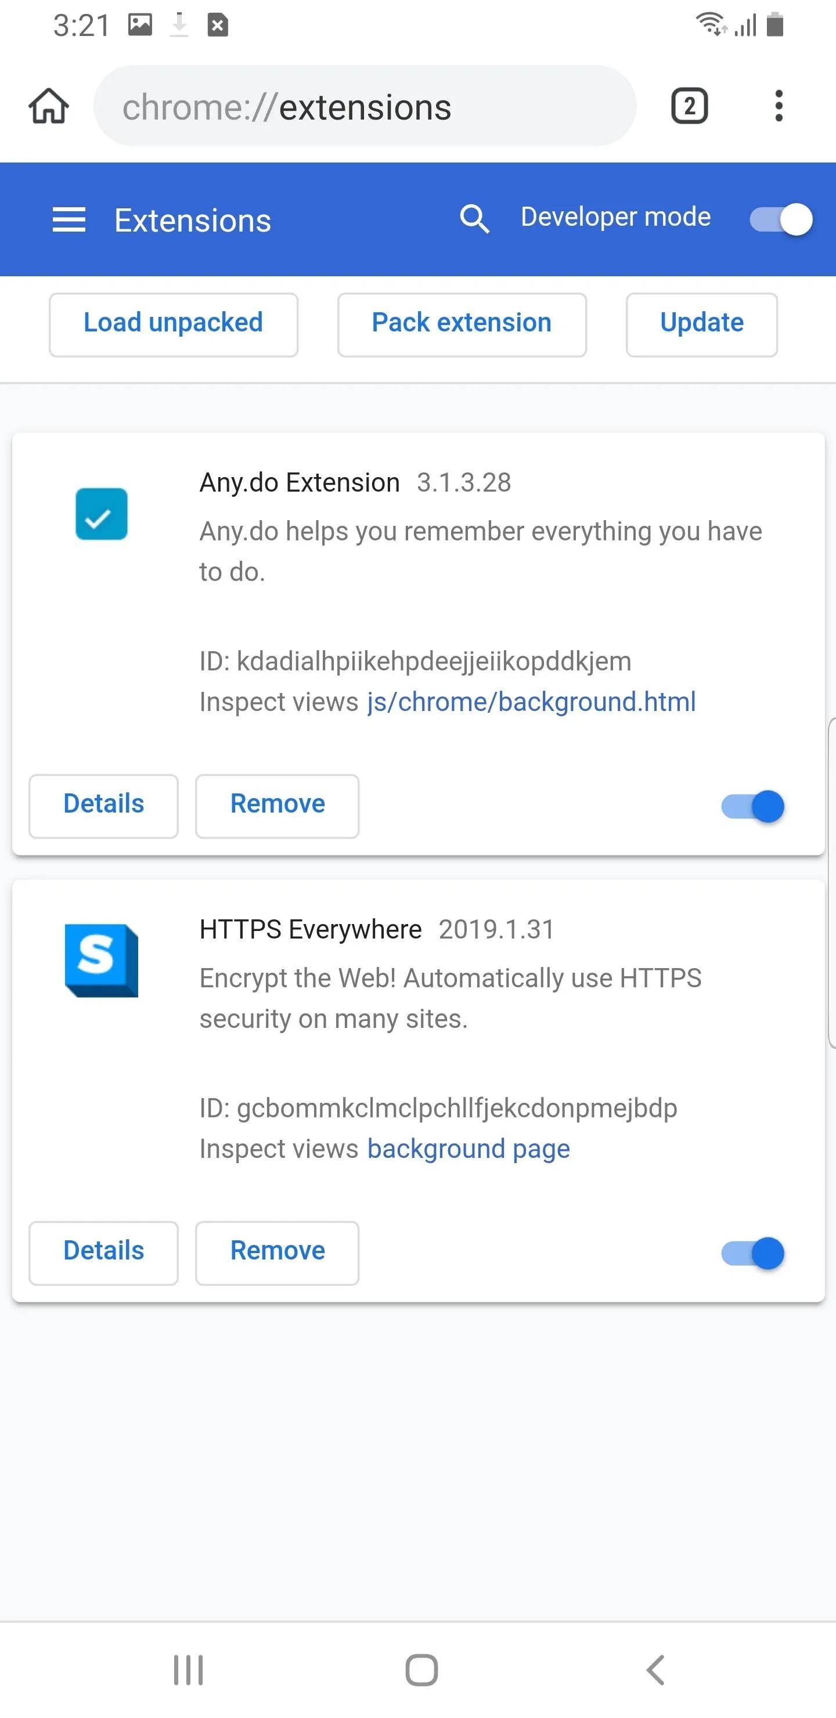Tap the Any.do Extension checkmark icon
Screen dimensions: 836x1718
pos(102,514)
